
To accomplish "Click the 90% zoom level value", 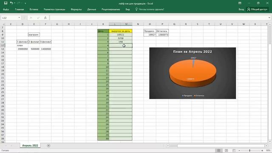I will coord(268,150).
